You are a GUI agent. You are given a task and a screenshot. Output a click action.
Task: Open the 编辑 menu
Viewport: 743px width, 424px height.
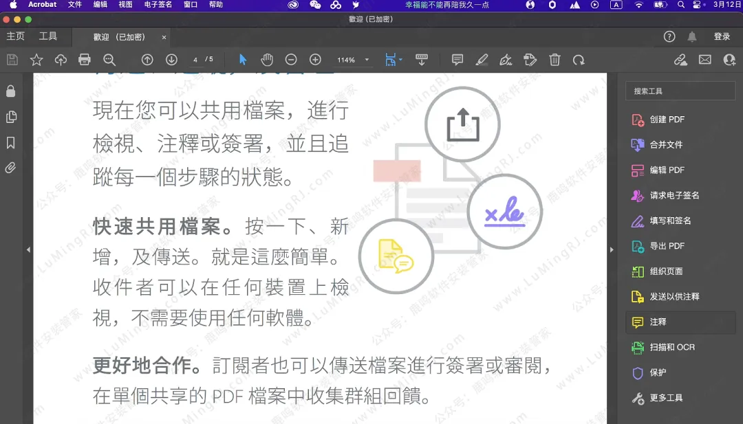[x=99, y=5]
